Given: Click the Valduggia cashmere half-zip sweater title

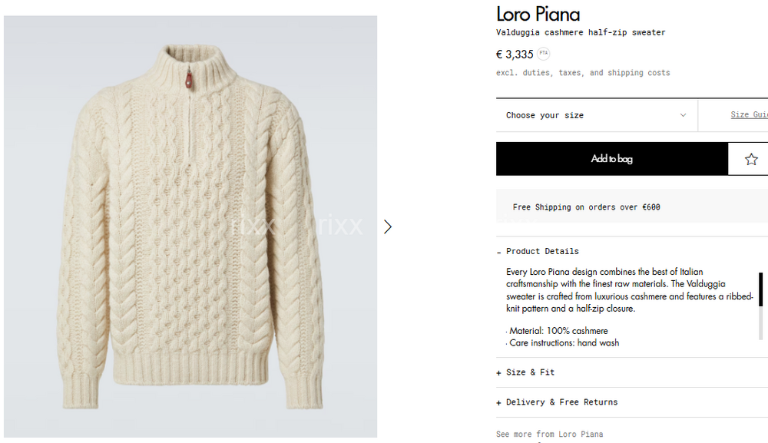Looking at the screenshot, I should click(581, 32).
